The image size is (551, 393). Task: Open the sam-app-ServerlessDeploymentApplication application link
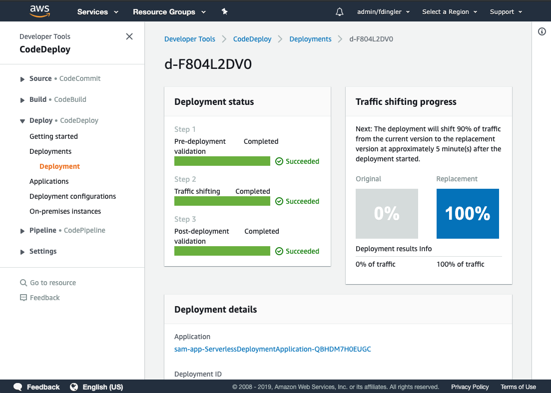click(x=272, y=349)
